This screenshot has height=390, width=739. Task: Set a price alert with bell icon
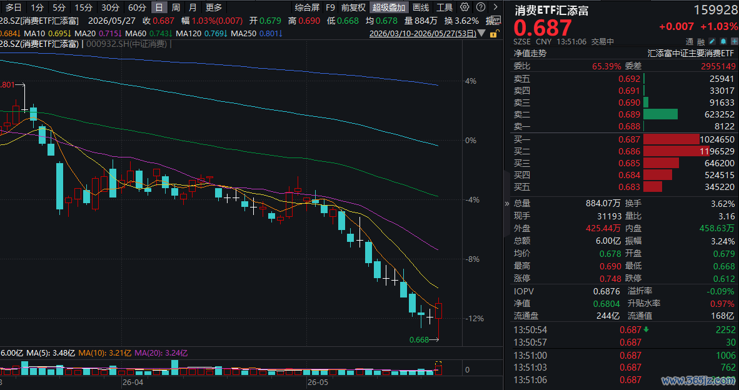(x=723, y=41)
